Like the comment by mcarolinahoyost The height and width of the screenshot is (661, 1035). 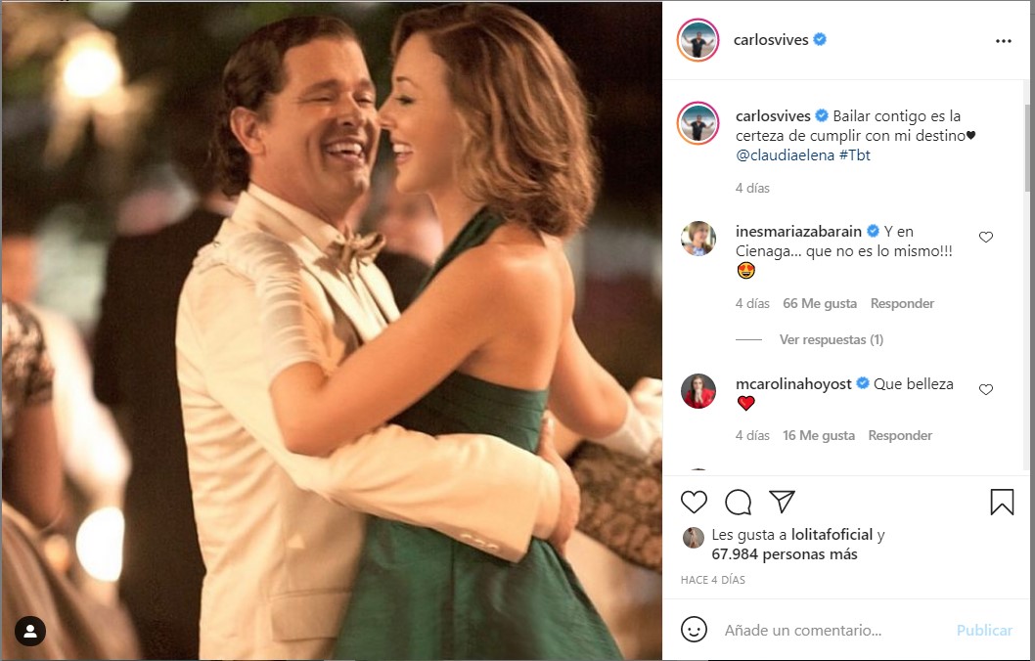point(986,390)
